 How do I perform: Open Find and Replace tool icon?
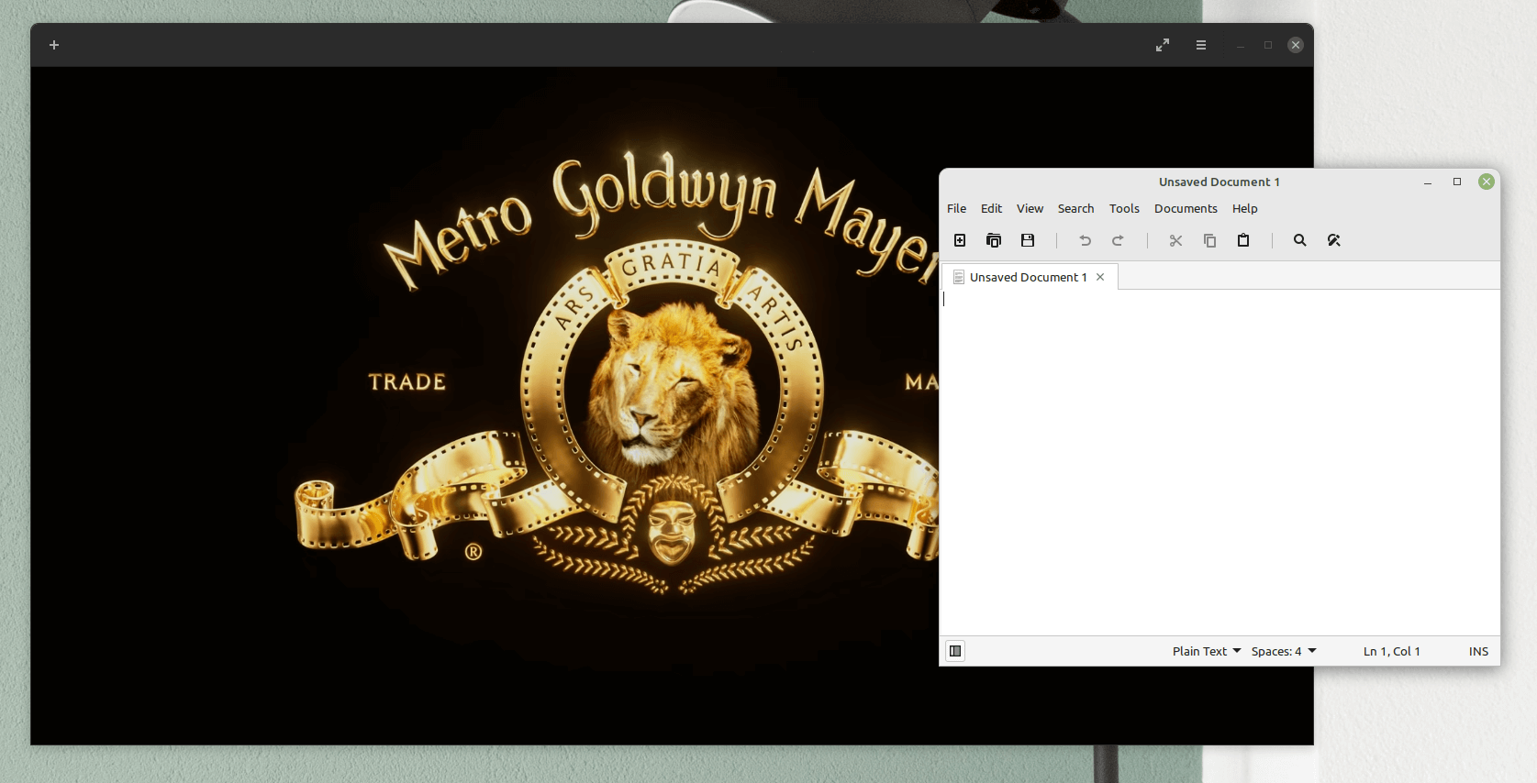coord(1334,240)
